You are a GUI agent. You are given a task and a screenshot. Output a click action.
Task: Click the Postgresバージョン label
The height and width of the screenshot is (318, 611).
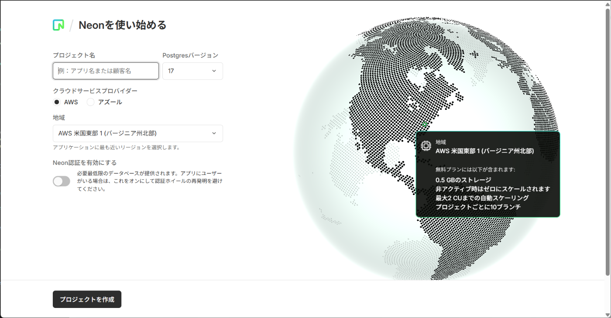click(x=190, y=55)
